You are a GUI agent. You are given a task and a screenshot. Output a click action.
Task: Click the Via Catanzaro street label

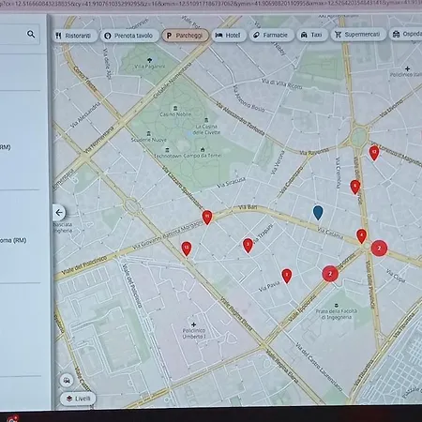coord(292,181)
